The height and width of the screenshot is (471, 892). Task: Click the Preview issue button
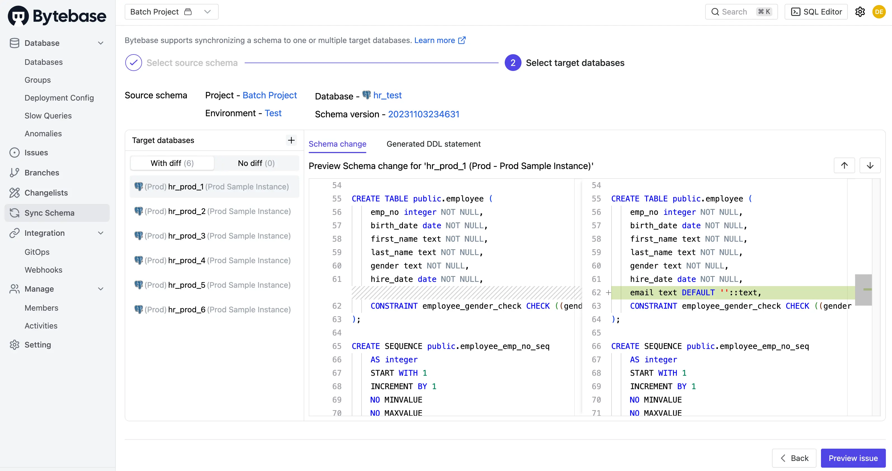(x=853, y=458)
